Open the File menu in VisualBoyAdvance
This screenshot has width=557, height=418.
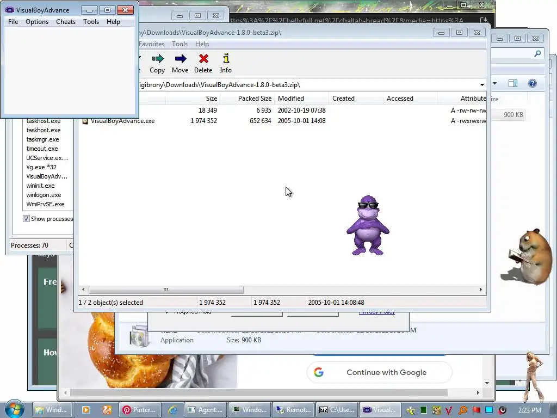(13, 22)
